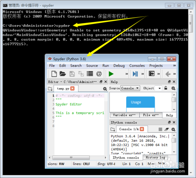Viewport: 196px width, 178px height.
Task: Expand chevron next to maximize pane icon
Action: (158, 74)
